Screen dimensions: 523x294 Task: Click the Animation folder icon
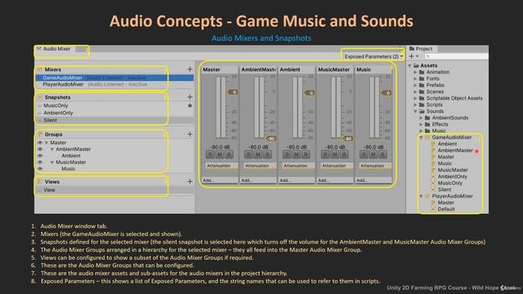tap(422, 72)
